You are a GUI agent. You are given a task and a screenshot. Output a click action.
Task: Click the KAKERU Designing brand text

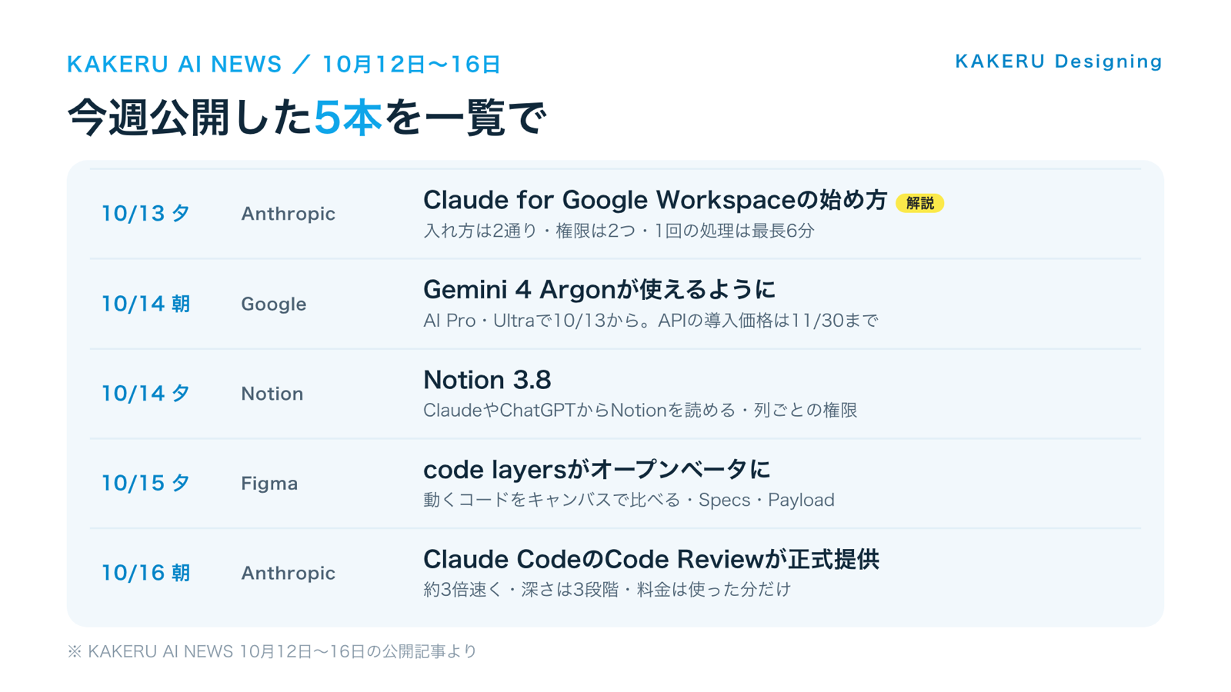1059,62
